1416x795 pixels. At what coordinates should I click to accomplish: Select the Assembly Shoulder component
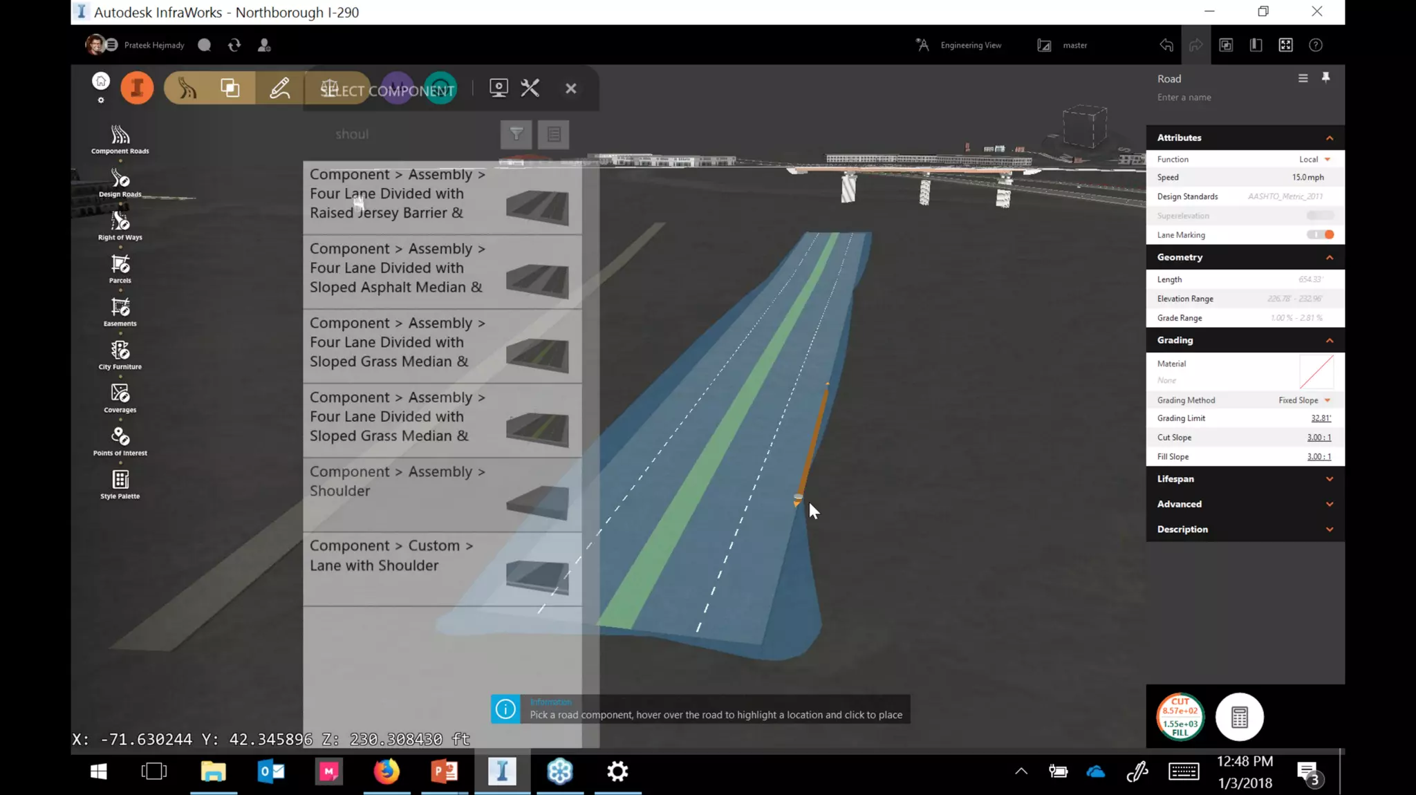[442, 495]
